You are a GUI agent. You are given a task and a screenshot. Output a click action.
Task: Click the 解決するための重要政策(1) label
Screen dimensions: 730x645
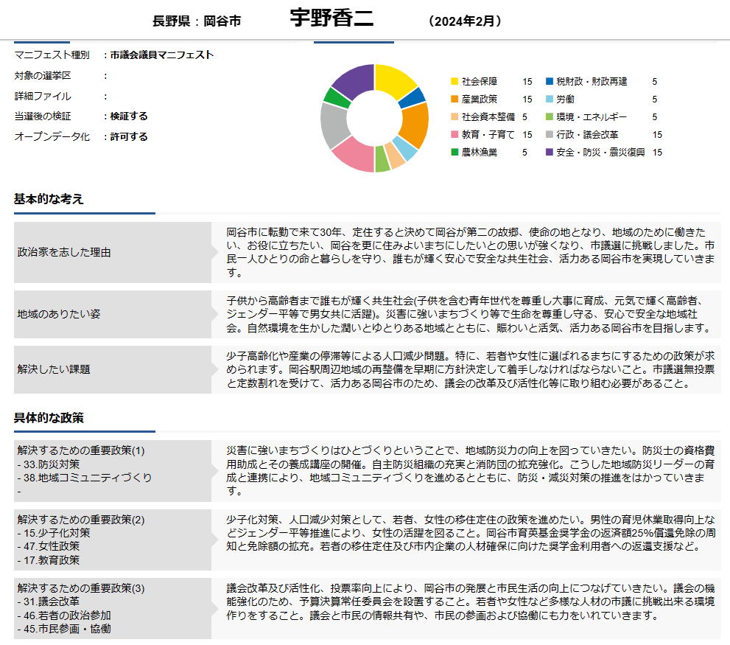click(x=81, y=450)
